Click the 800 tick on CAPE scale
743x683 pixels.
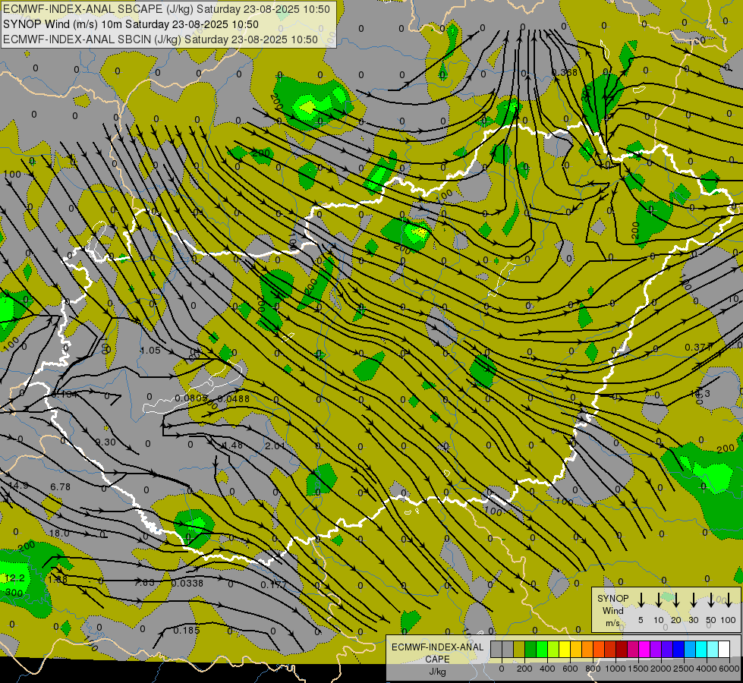(x=593, y=669)
